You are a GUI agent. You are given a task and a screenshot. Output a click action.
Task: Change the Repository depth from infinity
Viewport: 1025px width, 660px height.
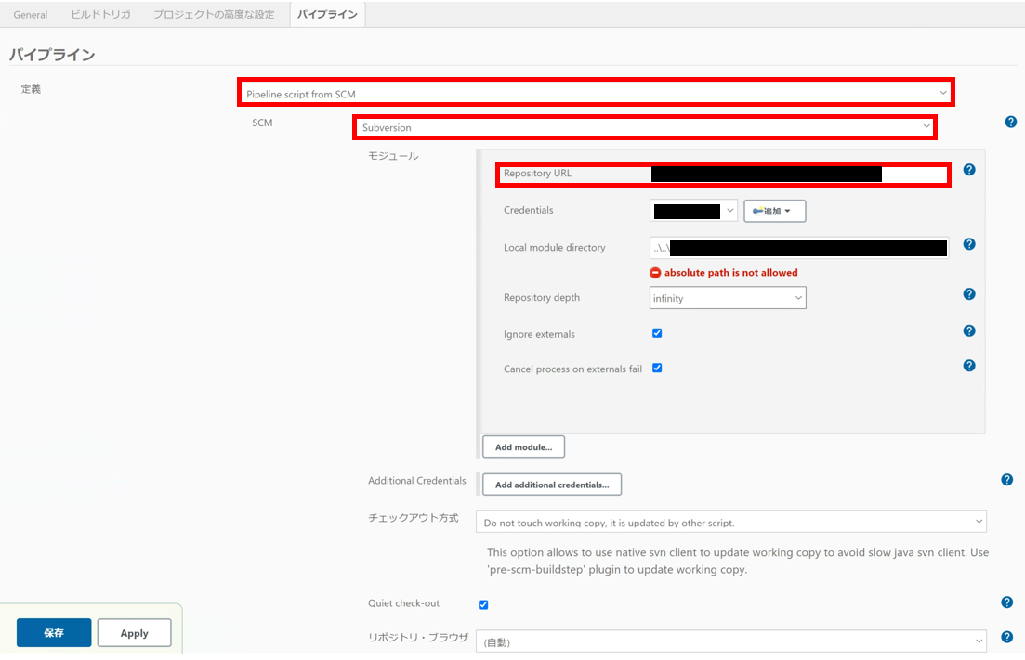pos(727,297)
